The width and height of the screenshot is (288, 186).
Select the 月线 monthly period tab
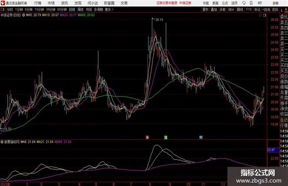pyautogui.click(x=89, y=9)
